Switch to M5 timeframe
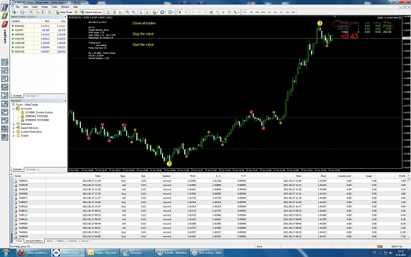The height and width of the screenshot is (257, 411). point(251,12)
